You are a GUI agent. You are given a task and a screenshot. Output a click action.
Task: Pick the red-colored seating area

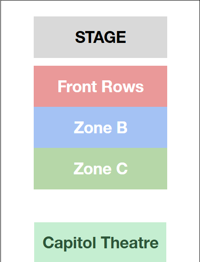pos(100,86)
